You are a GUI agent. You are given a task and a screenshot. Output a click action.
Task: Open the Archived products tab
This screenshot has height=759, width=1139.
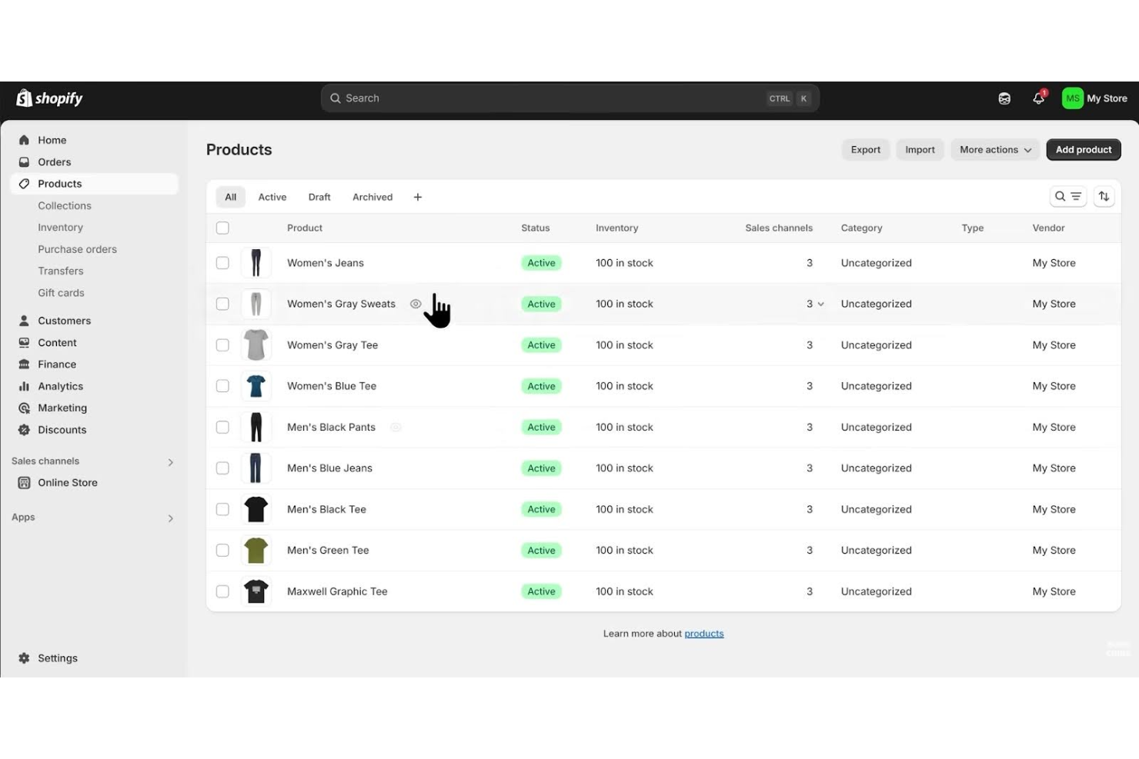click(372, 196)
